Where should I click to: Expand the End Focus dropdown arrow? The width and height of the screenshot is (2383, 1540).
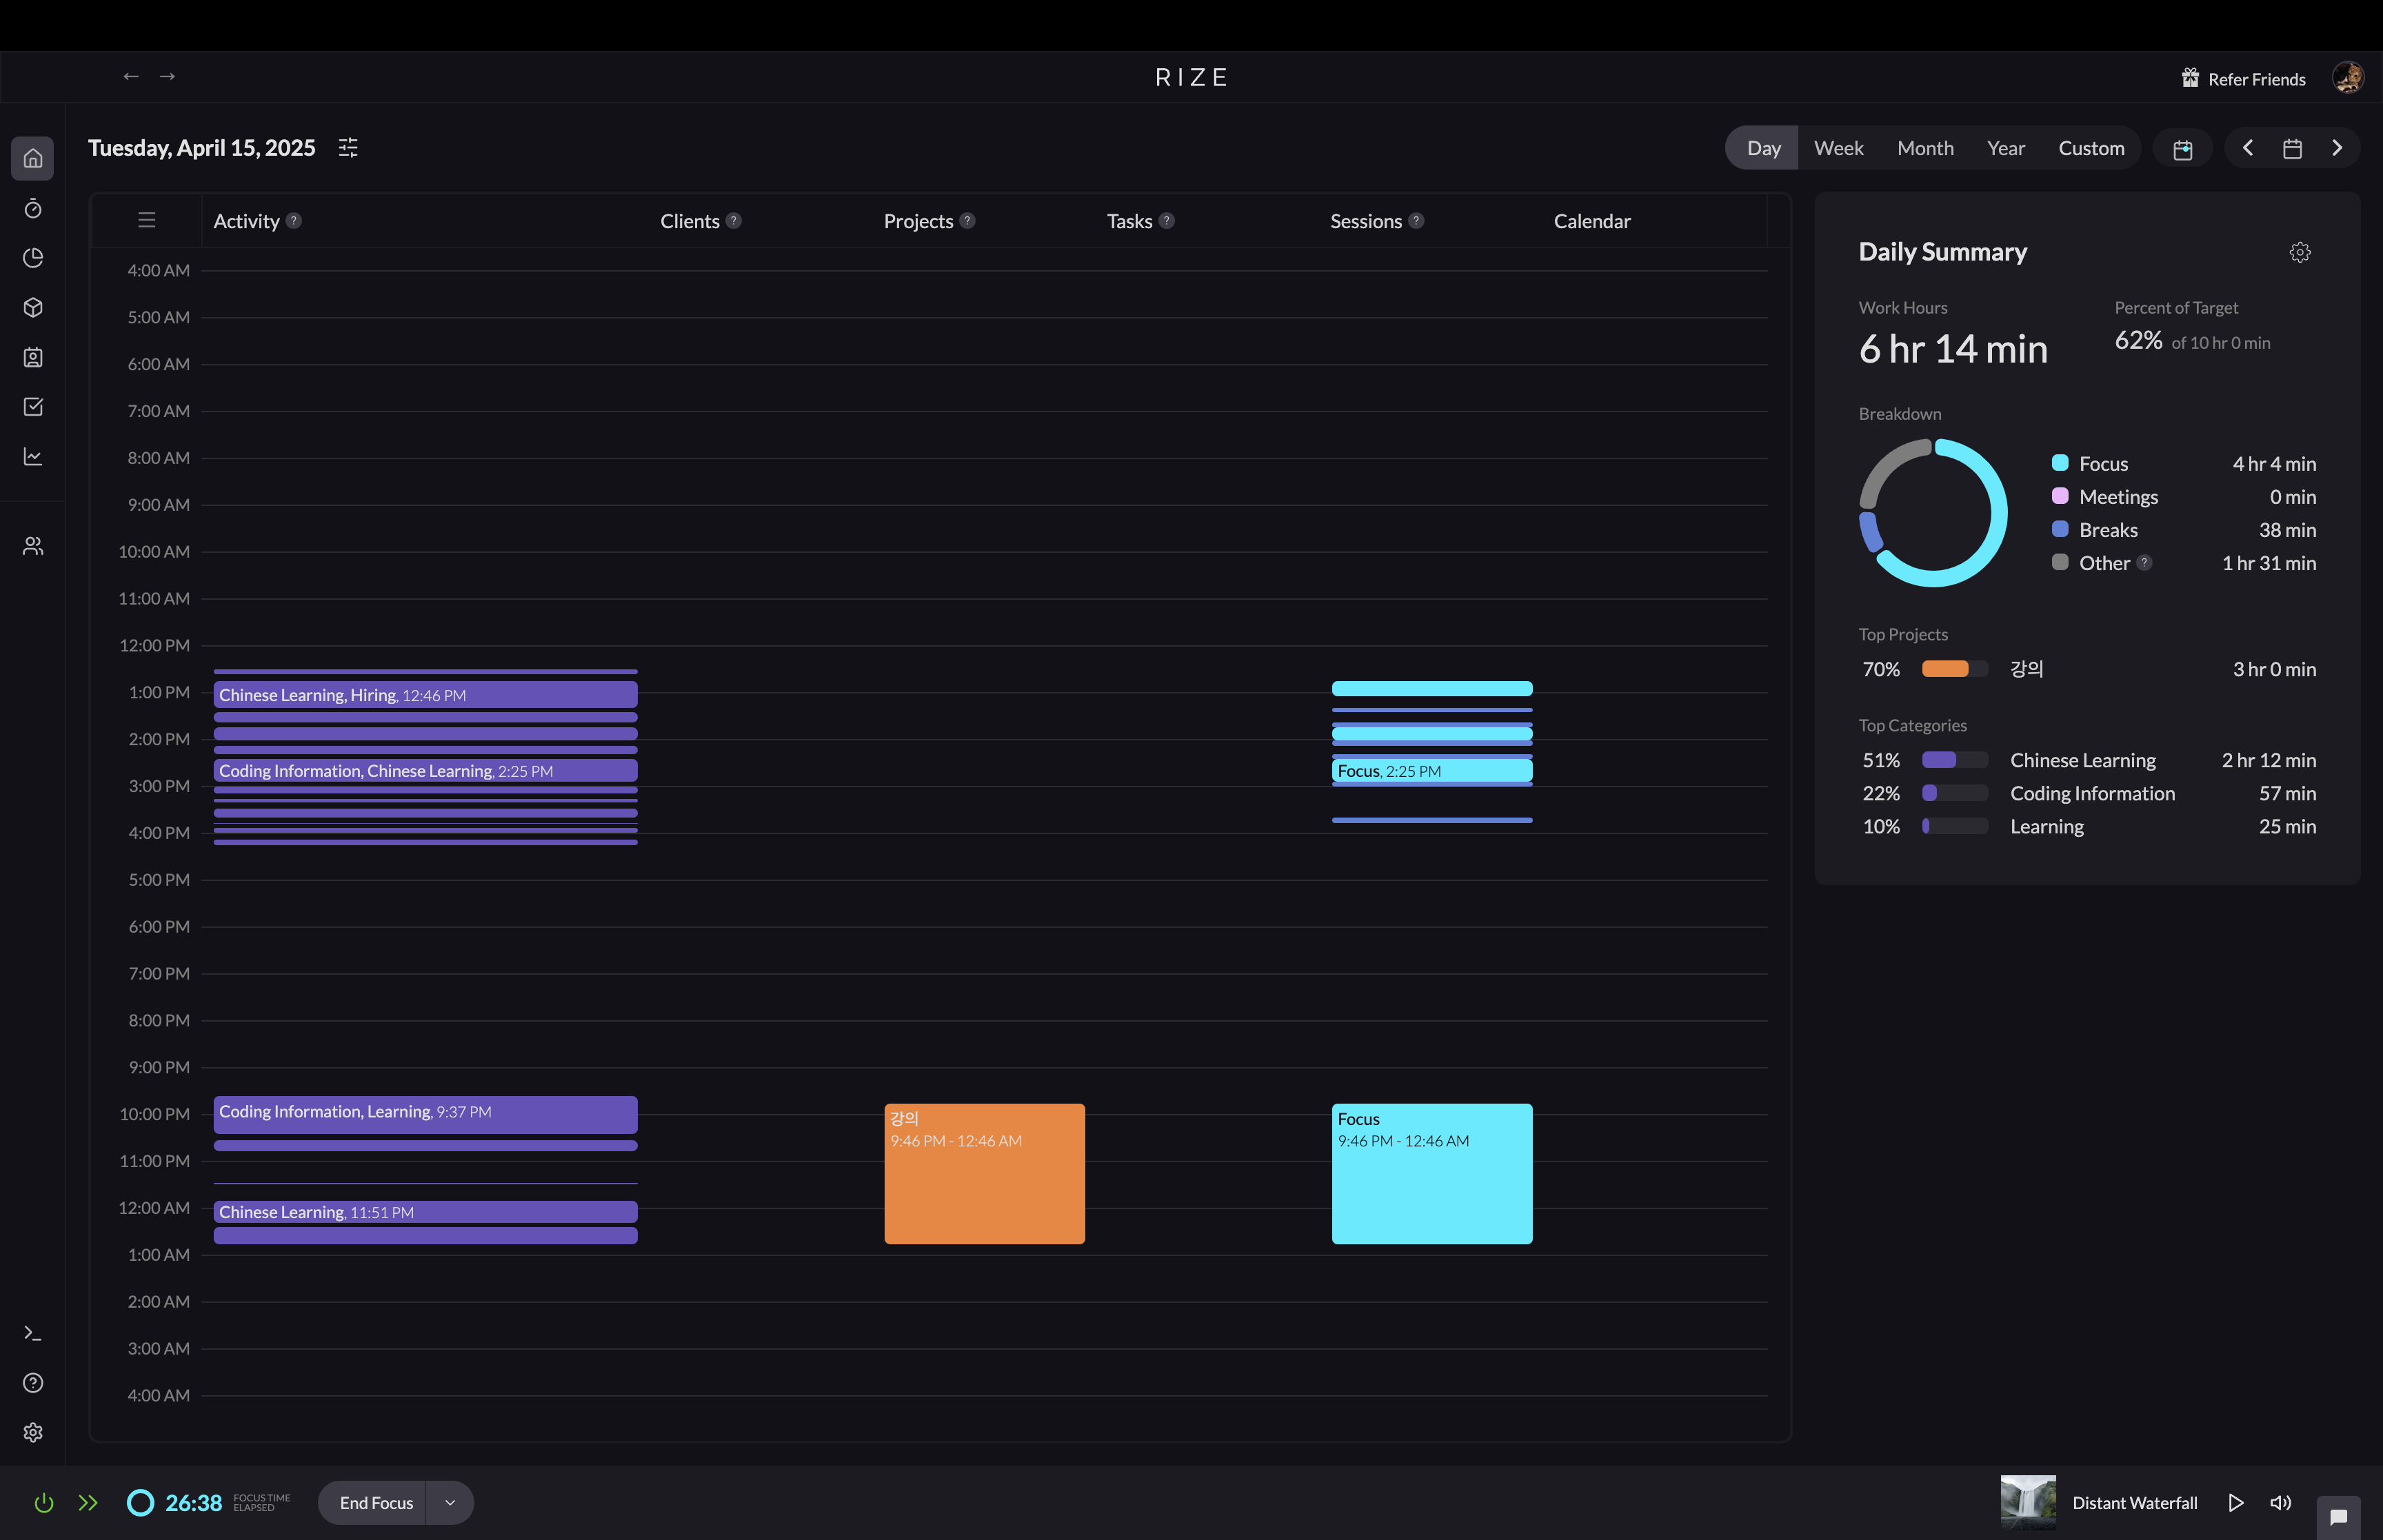(450, 1502)
